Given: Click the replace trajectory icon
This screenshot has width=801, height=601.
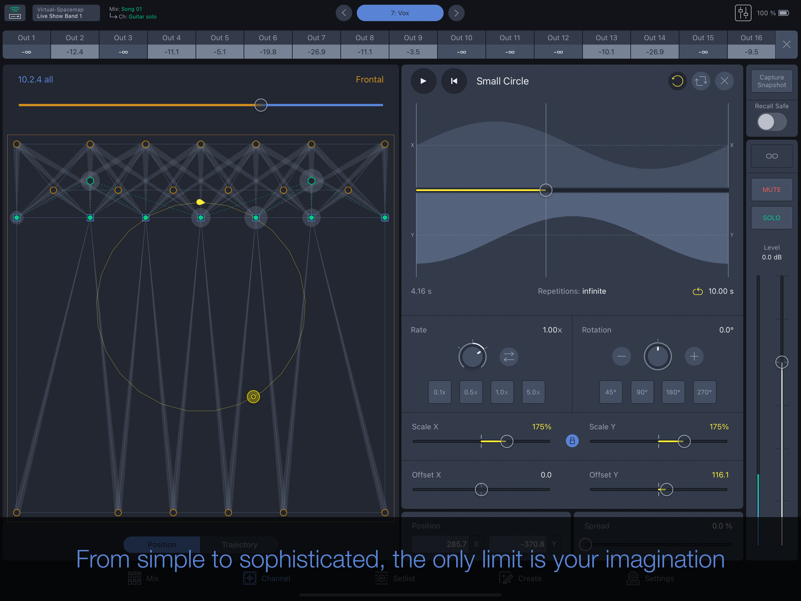Looking at the screenshot, I should coord(701,81).
